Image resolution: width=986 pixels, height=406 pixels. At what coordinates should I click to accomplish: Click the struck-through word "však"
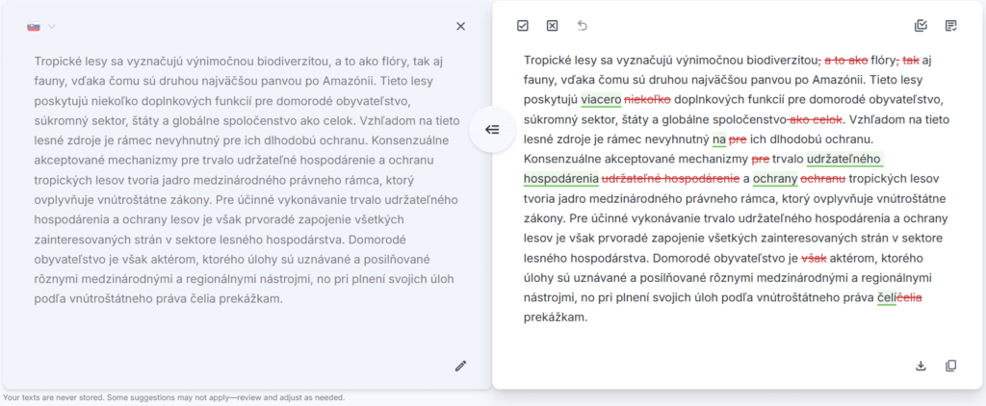(815, 258)
